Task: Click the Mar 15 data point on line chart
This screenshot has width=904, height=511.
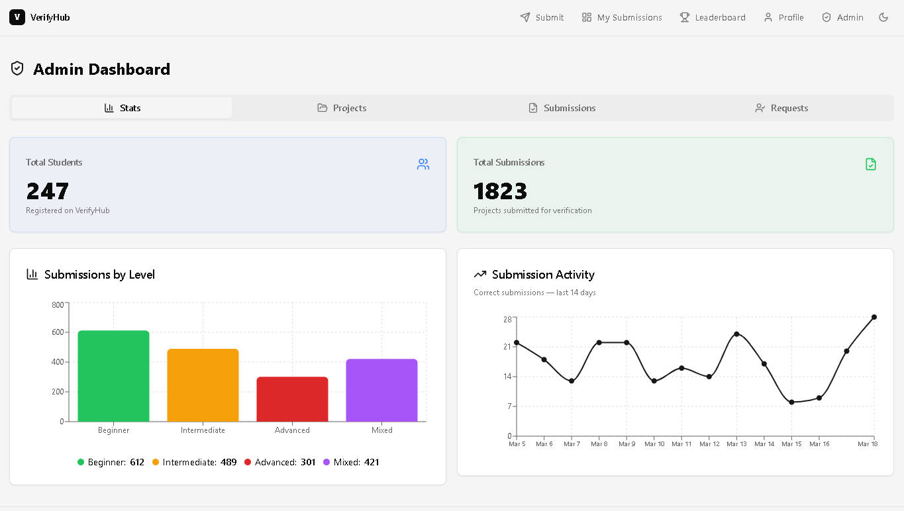Action: tap(791, 402)
